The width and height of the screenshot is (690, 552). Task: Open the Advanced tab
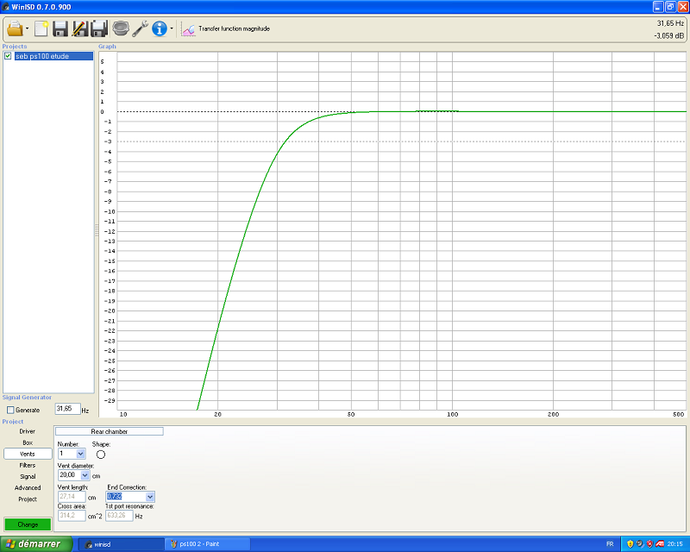pyautogui.click(x=28, y=487)
